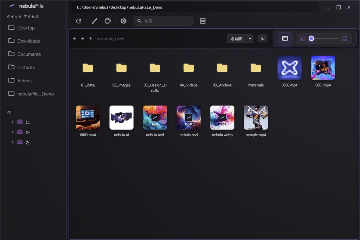Open the 名前順 sort dropdown
360x240 pixels.
[240, 39]
